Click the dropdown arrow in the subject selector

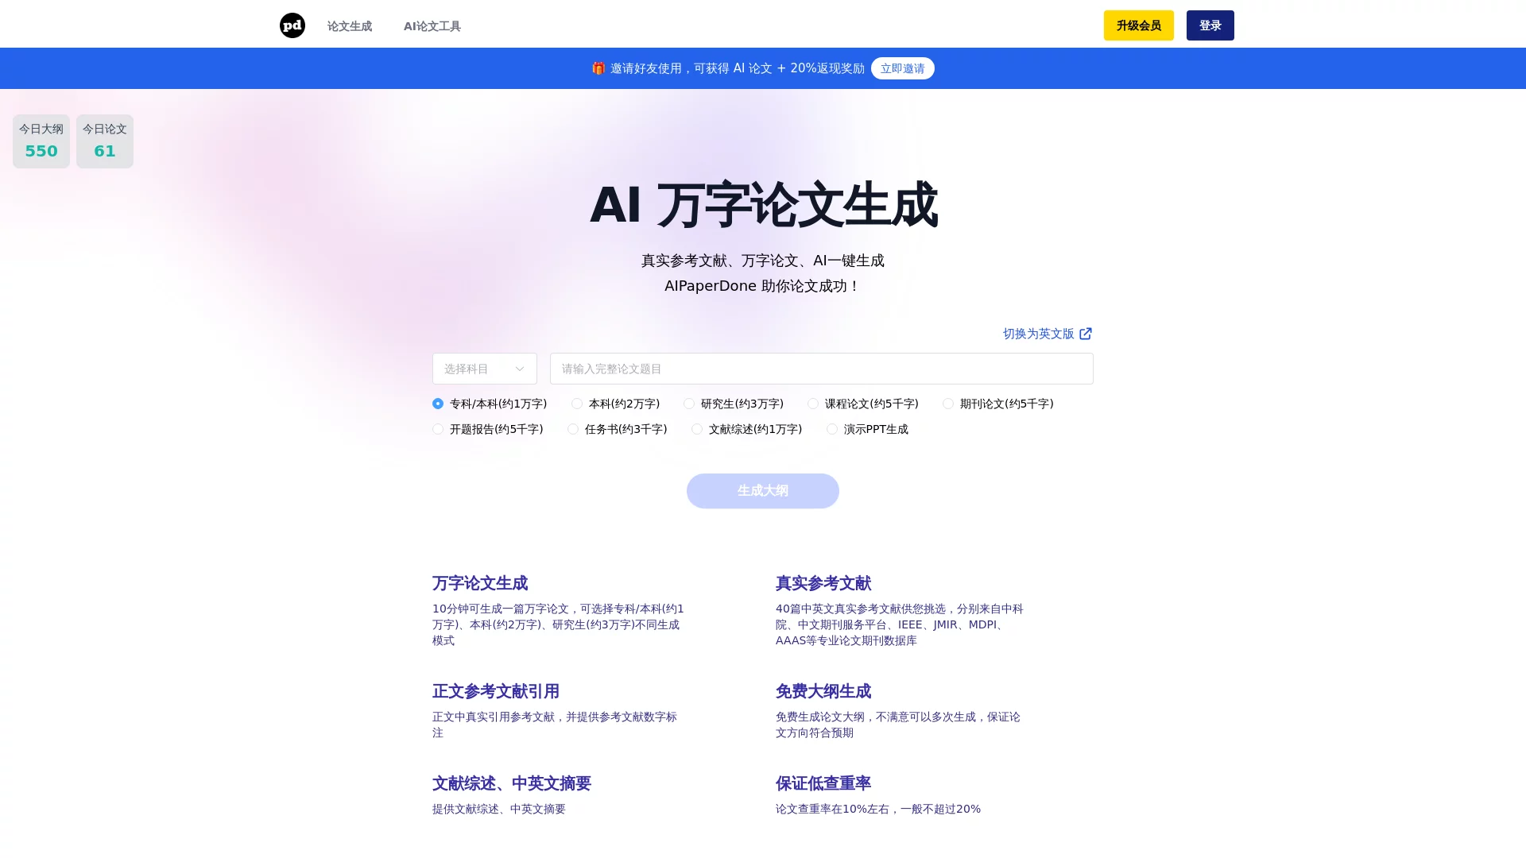click(521, 369)
